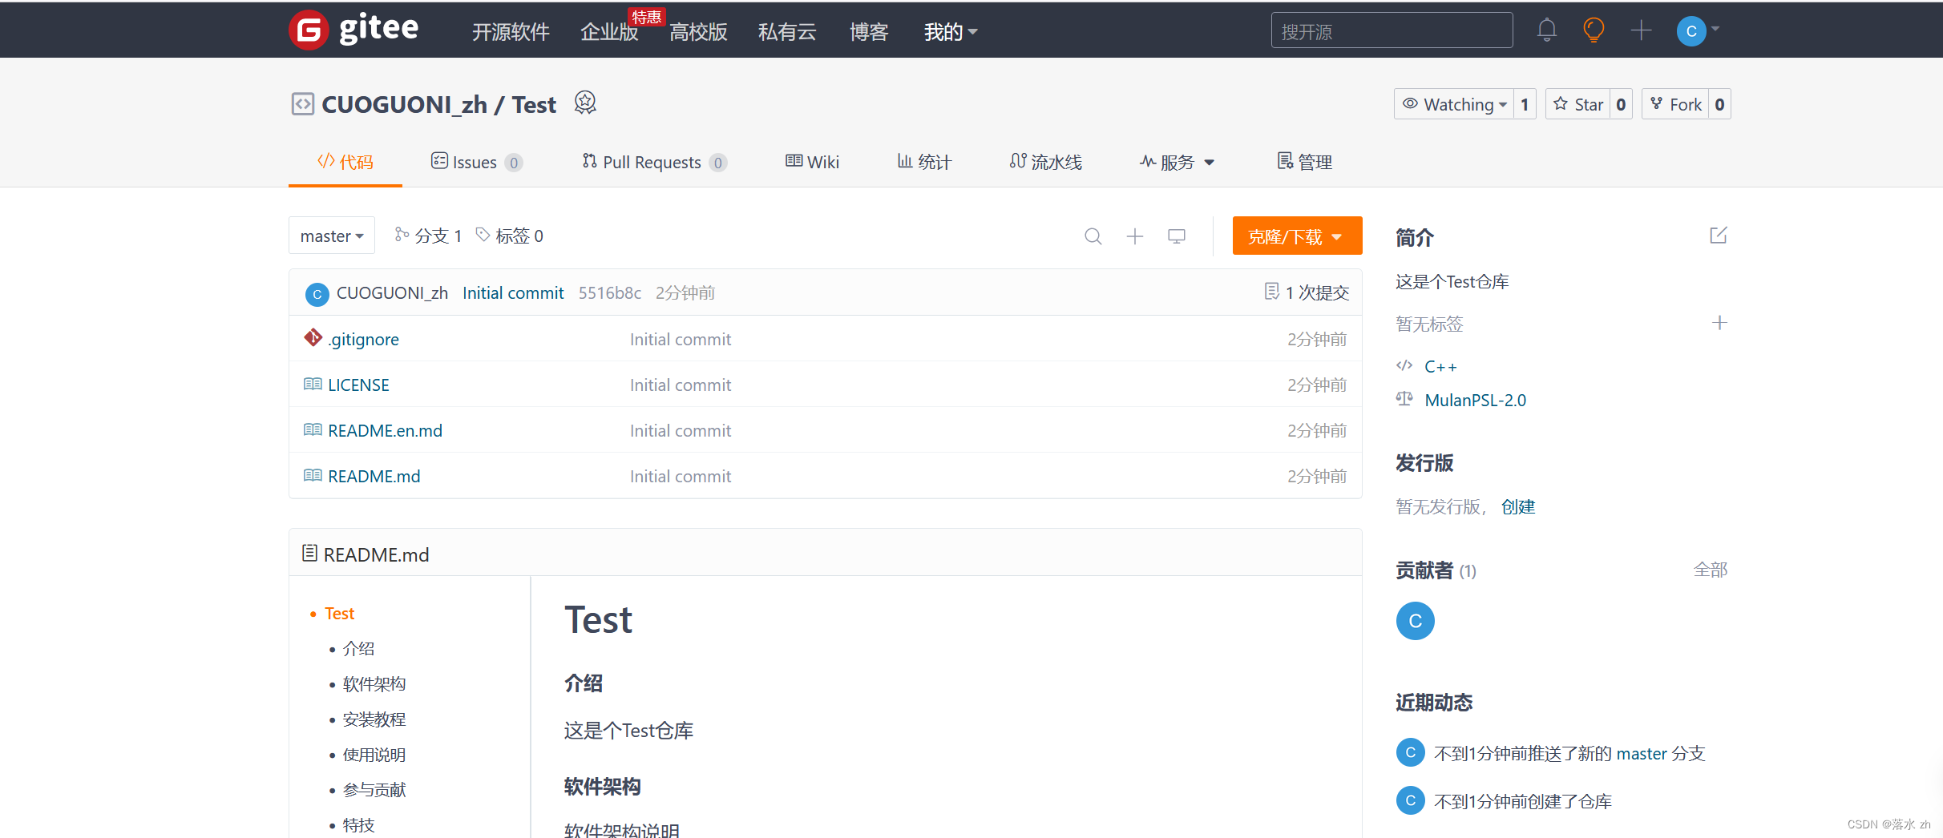Viewport: 1943px width, 838px height.
Task: Click the Watching count 1
Action: (x=1525, y=104)
